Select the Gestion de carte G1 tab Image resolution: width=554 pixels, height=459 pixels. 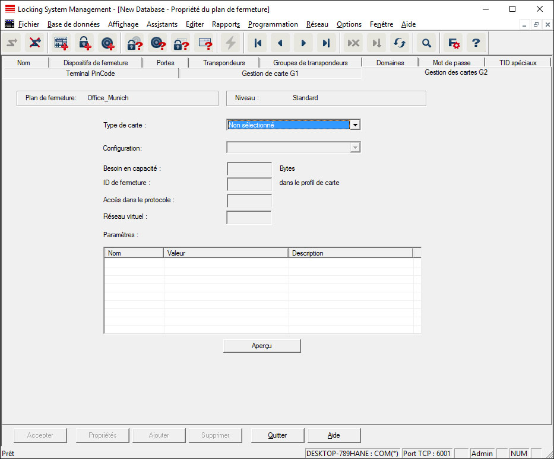pos(270,74)
